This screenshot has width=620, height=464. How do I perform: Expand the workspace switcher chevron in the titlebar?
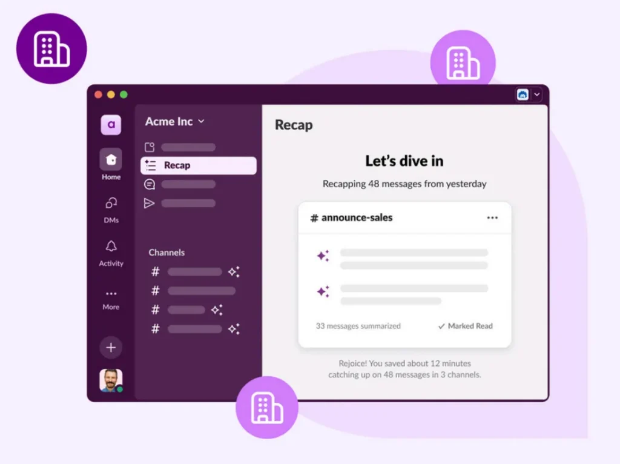pos(536,94)
